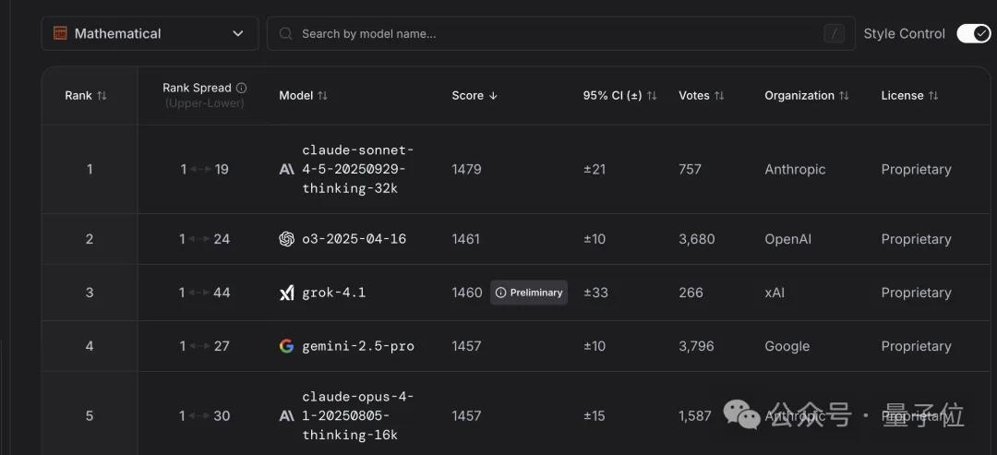Click the sort arrows next to Rank
997x455 pixels.
pyautogui.click(x=102, y=96)
